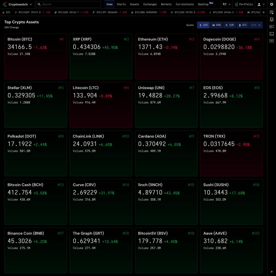Select the BTC/KRW 36950000 ticker
The height and width of the screenshot is (276, 276).
tap(149, 12)
